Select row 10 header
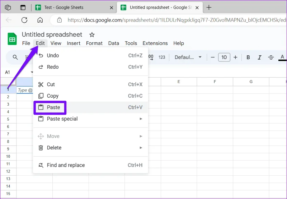The width and height of the screenshot is (287, 199). [8, 157]
